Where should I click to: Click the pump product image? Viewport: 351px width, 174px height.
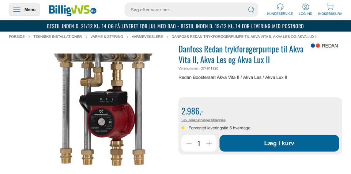(103, 109)
